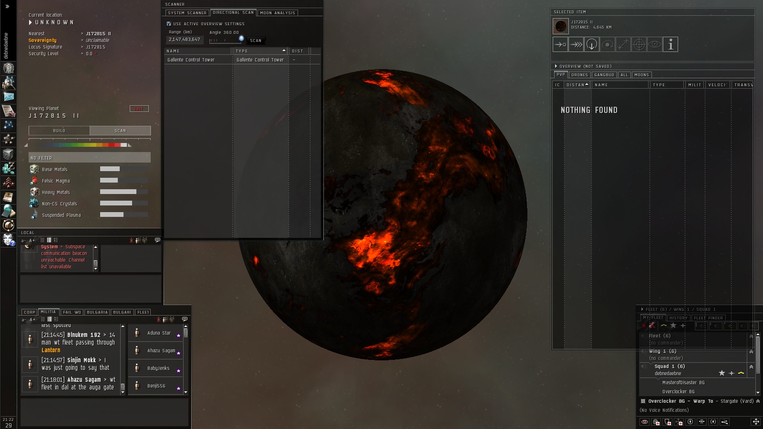Click the red eye broadcast icon
Viewport: 763px width, 429px height.
(645, 422)
